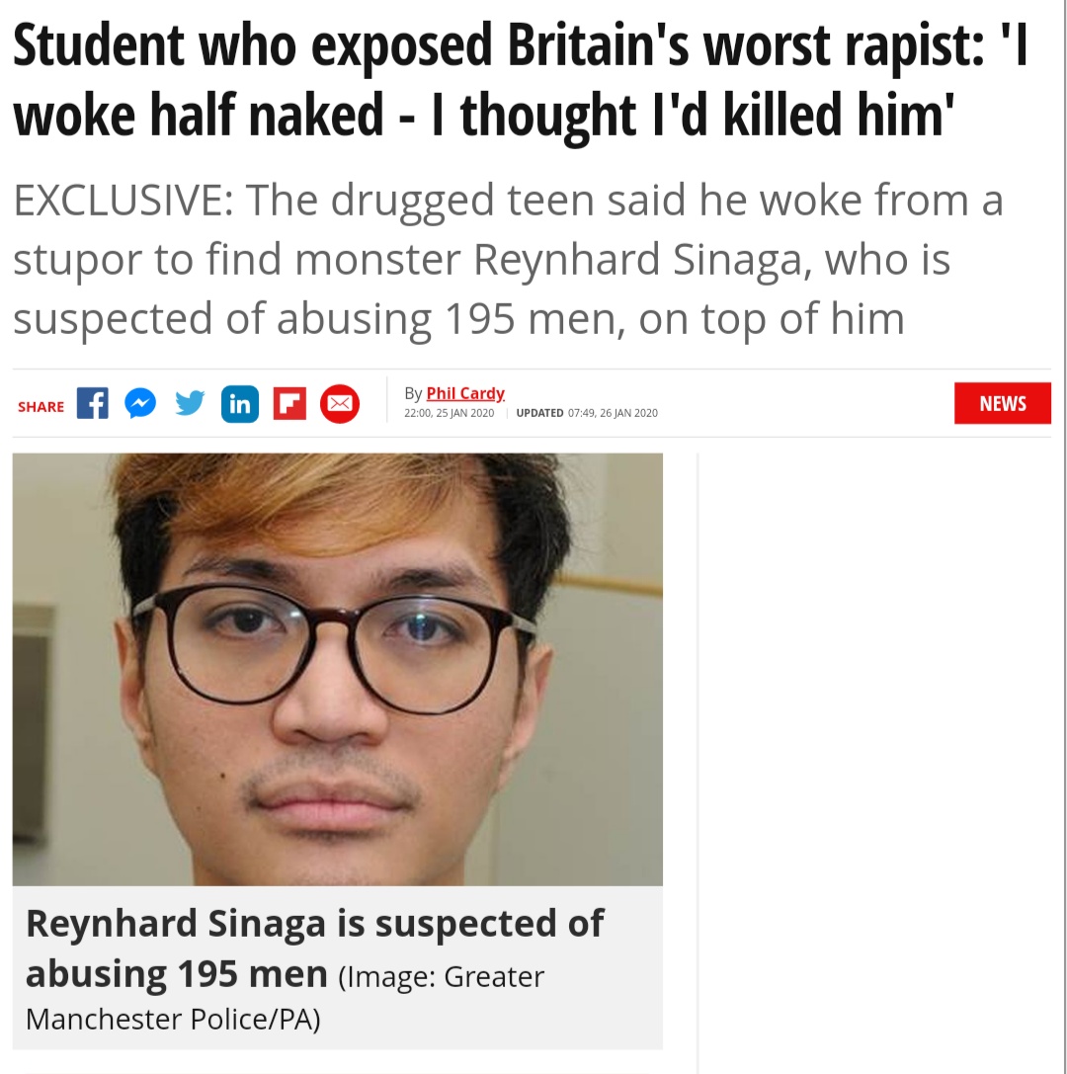Click the SHARE label
This screenshot has width=1067, height=1074.
[41, 407]
